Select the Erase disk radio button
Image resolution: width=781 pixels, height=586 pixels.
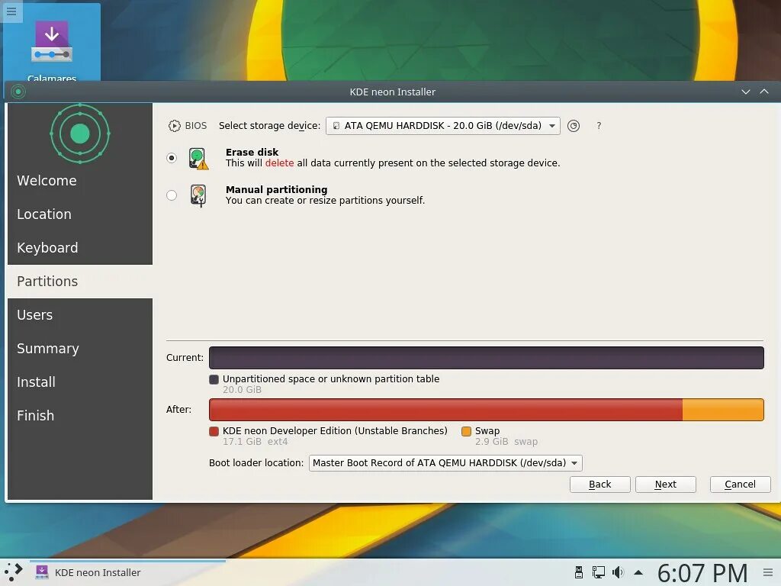(172, 158)
